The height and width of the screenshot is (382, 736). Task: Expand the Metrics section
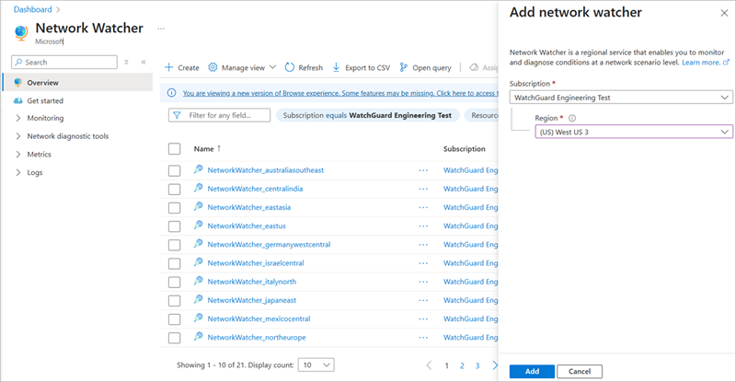[18, 154]
